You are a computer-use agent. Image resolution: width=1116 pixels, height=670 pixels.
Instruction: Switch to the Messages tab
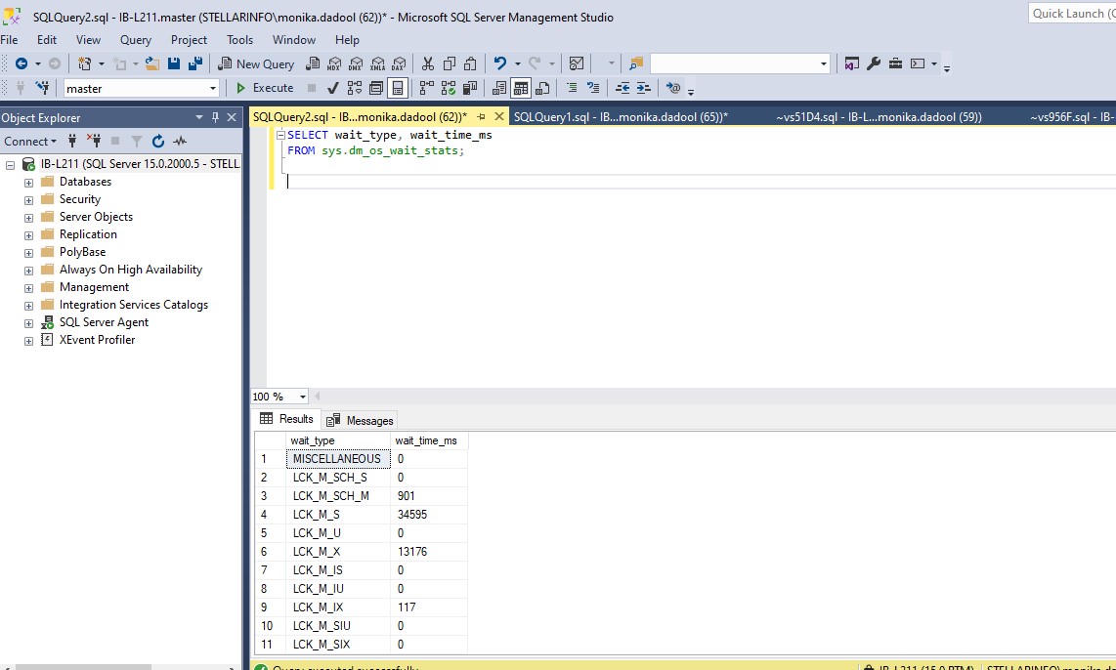tap(361, 420)
